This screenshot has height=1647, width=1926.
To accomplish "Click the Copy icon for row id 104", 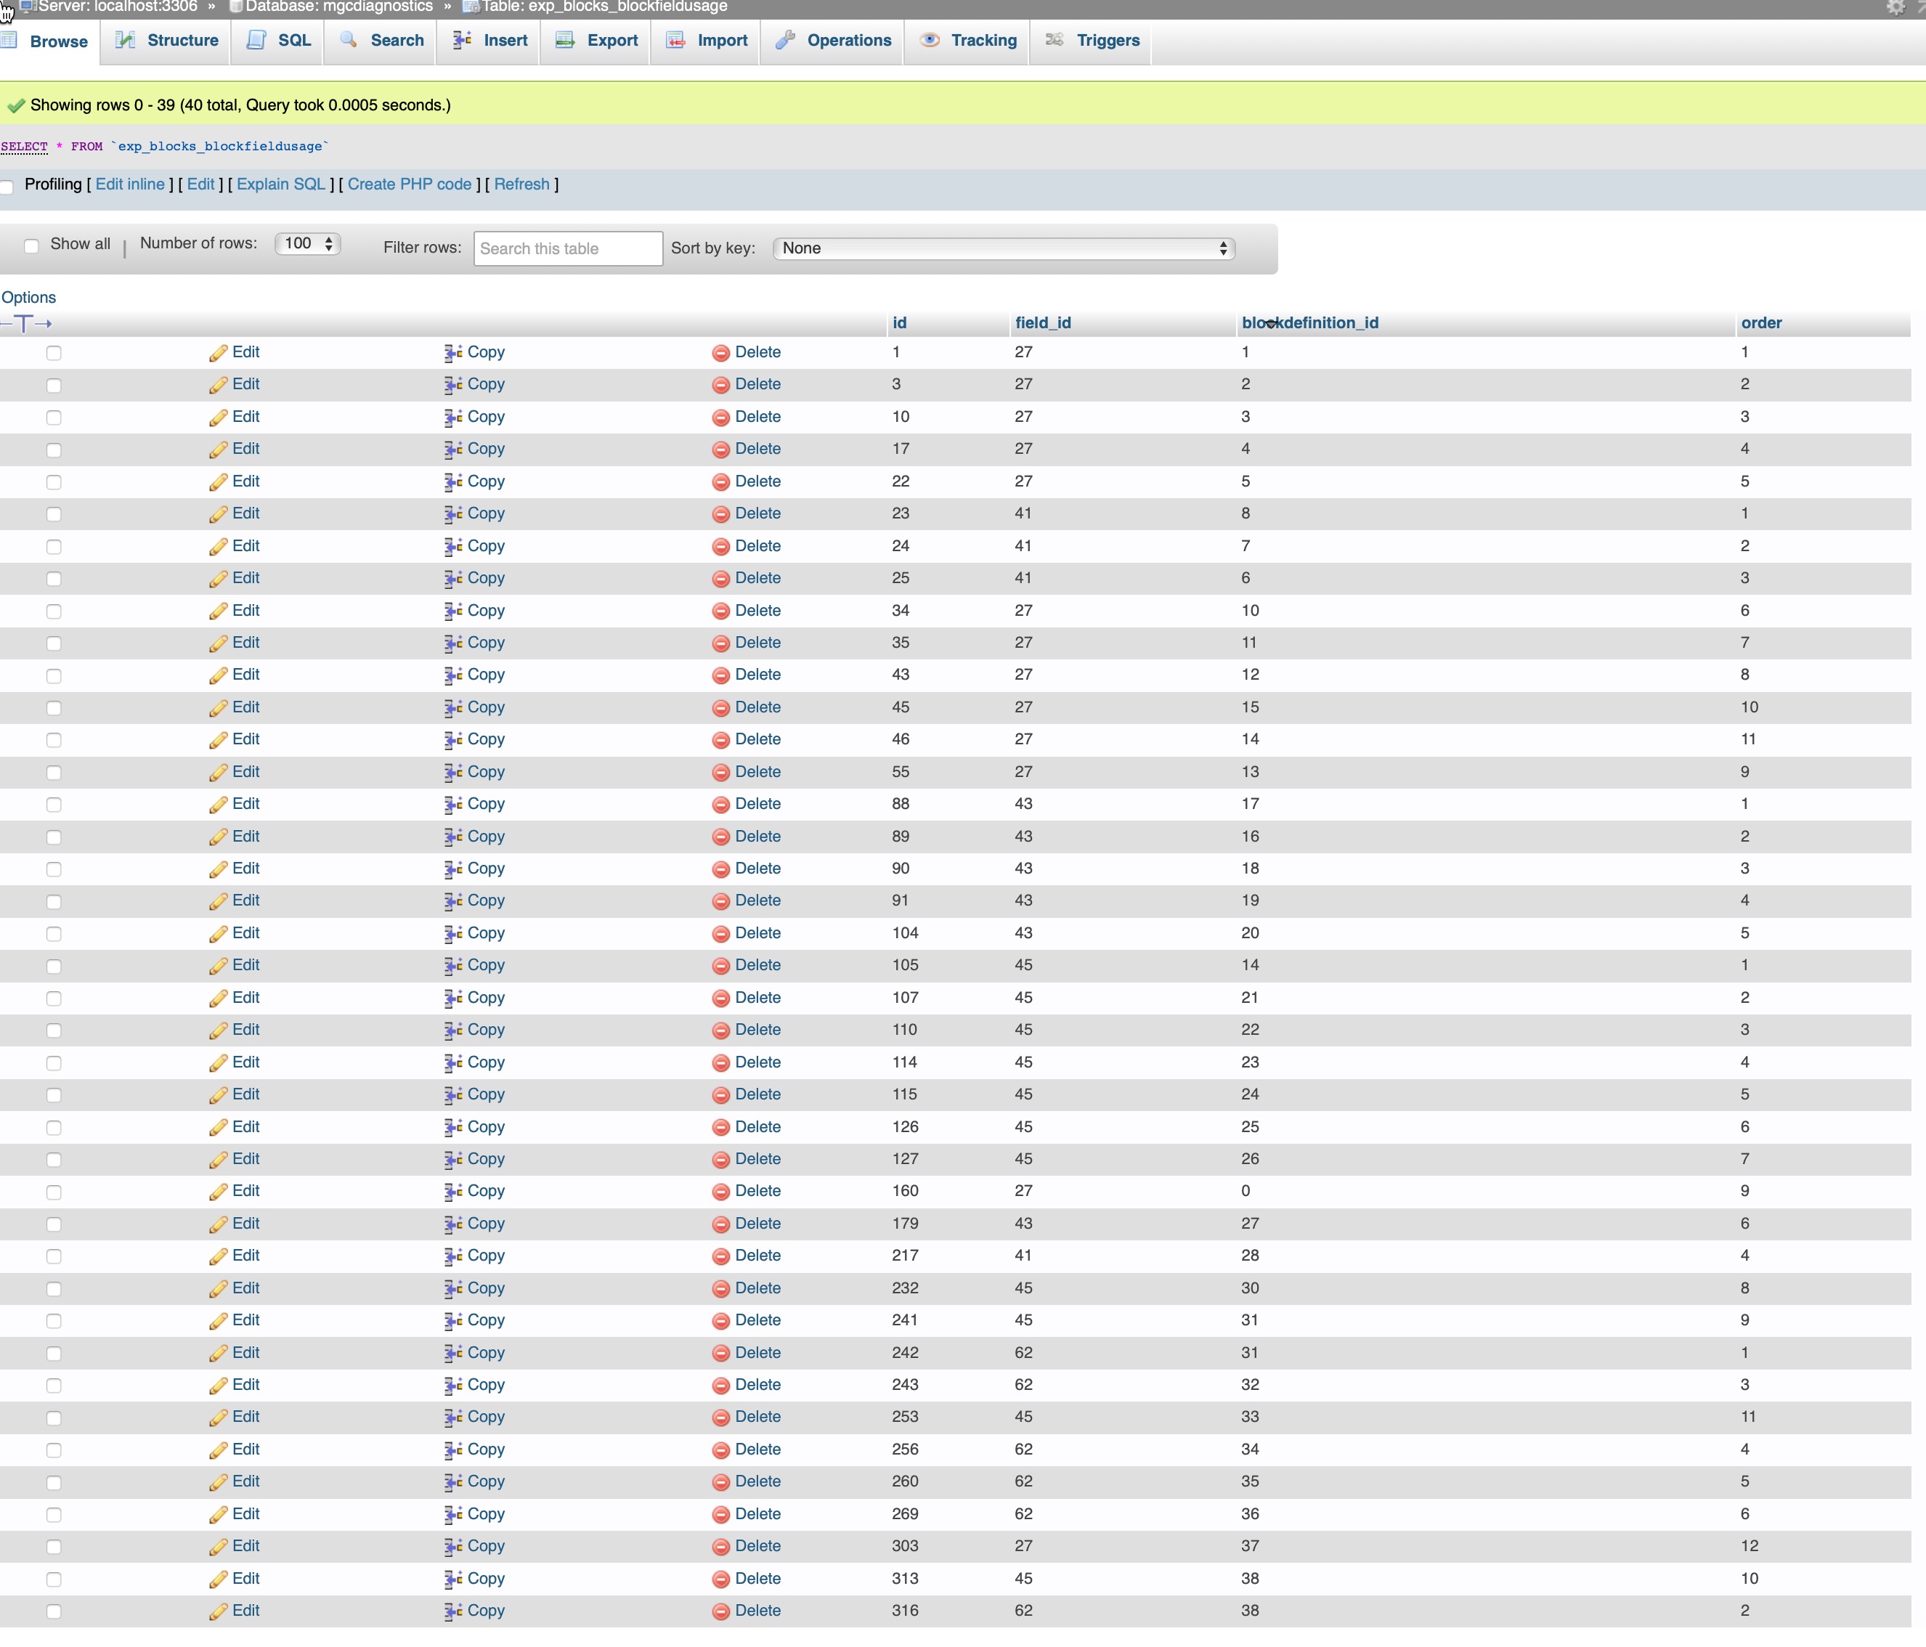I will pos(452,934).
